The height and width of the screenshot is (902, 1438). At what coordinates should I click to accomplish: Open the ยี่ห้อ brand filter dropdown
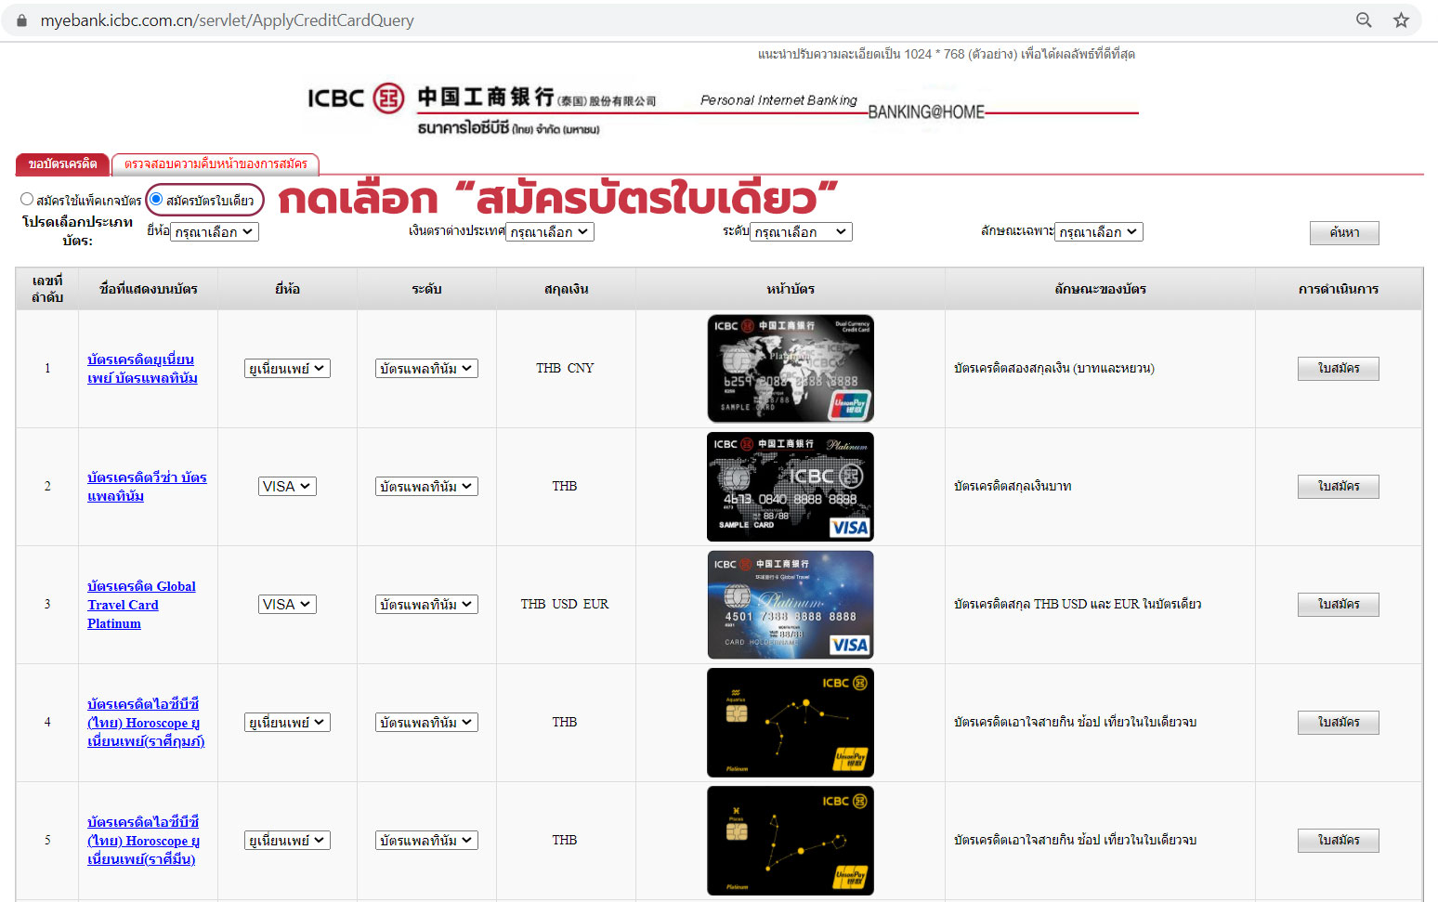[x=215, y=231]
